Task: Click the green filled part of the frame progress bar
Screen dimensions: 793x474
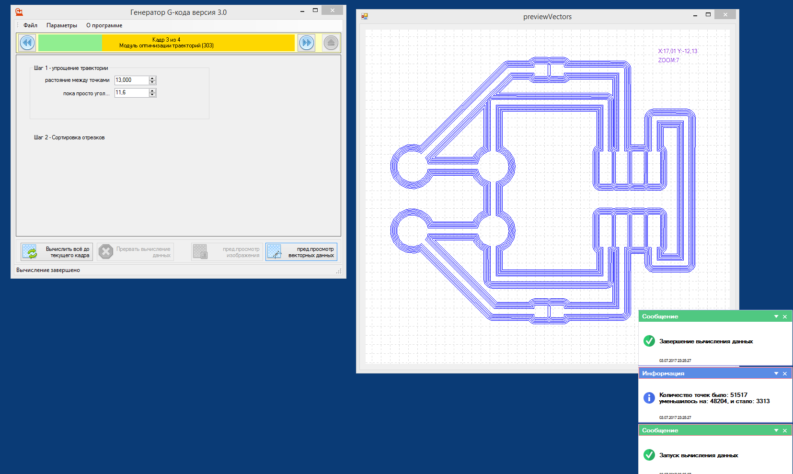Action: (70, 43)
